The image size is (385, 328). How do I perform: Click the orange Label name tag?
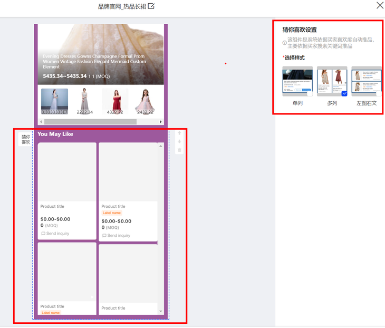click(111, 213)
